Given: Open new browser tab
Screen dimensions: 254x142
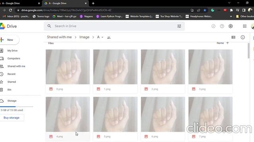Looking at the screenshot, I should [x=93, y=3].
